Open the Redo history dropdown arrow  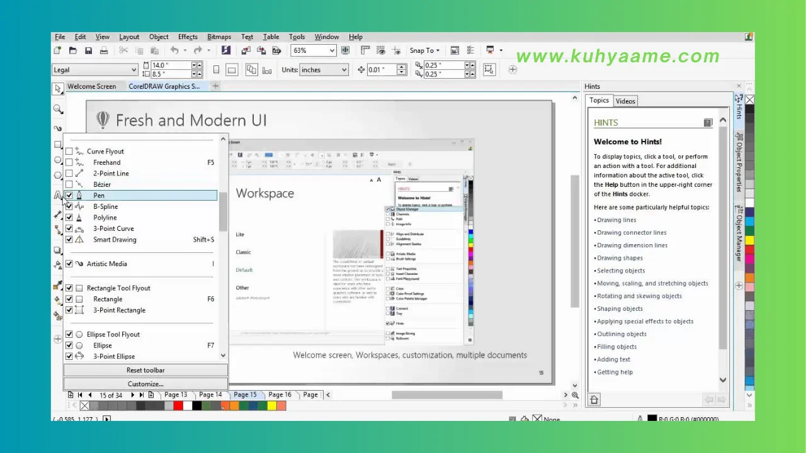(208, 50)
